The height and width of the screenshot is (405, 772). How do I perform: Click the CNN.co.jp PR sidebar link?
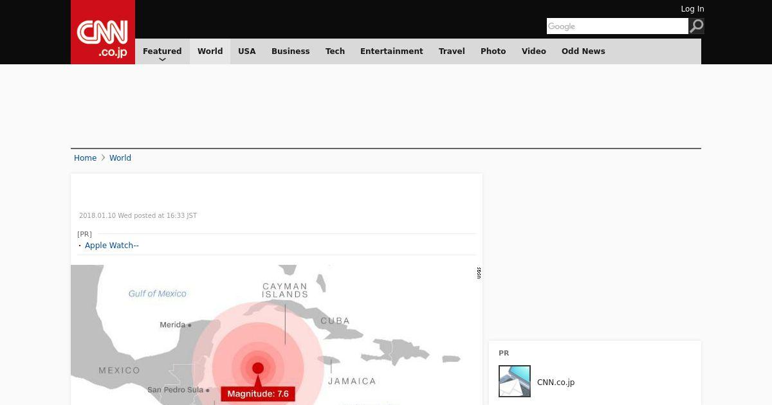coord(556,382)
